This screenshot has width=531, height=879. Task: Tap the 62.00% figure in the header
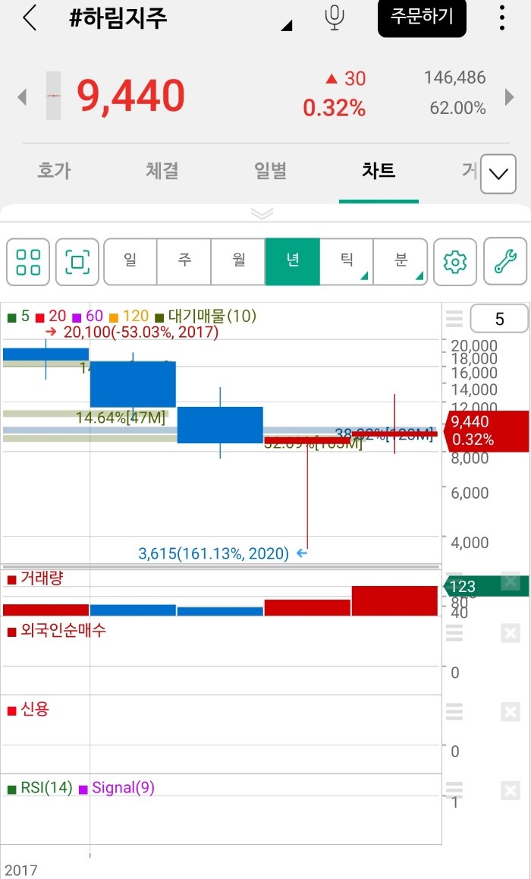tap(457, 108)
